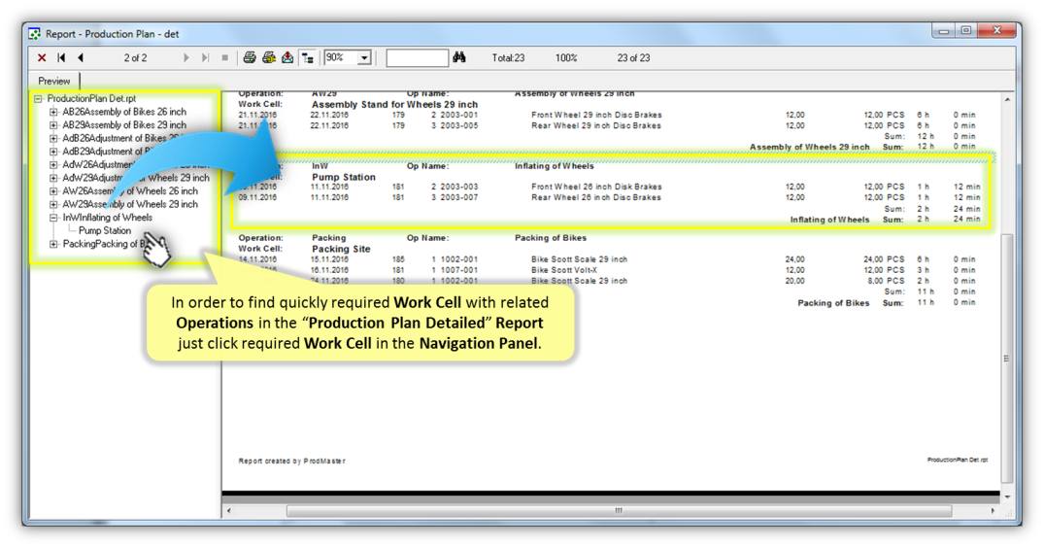Go to the first page of report
Screen dimensions: 1044x548
tap(61, 58)
